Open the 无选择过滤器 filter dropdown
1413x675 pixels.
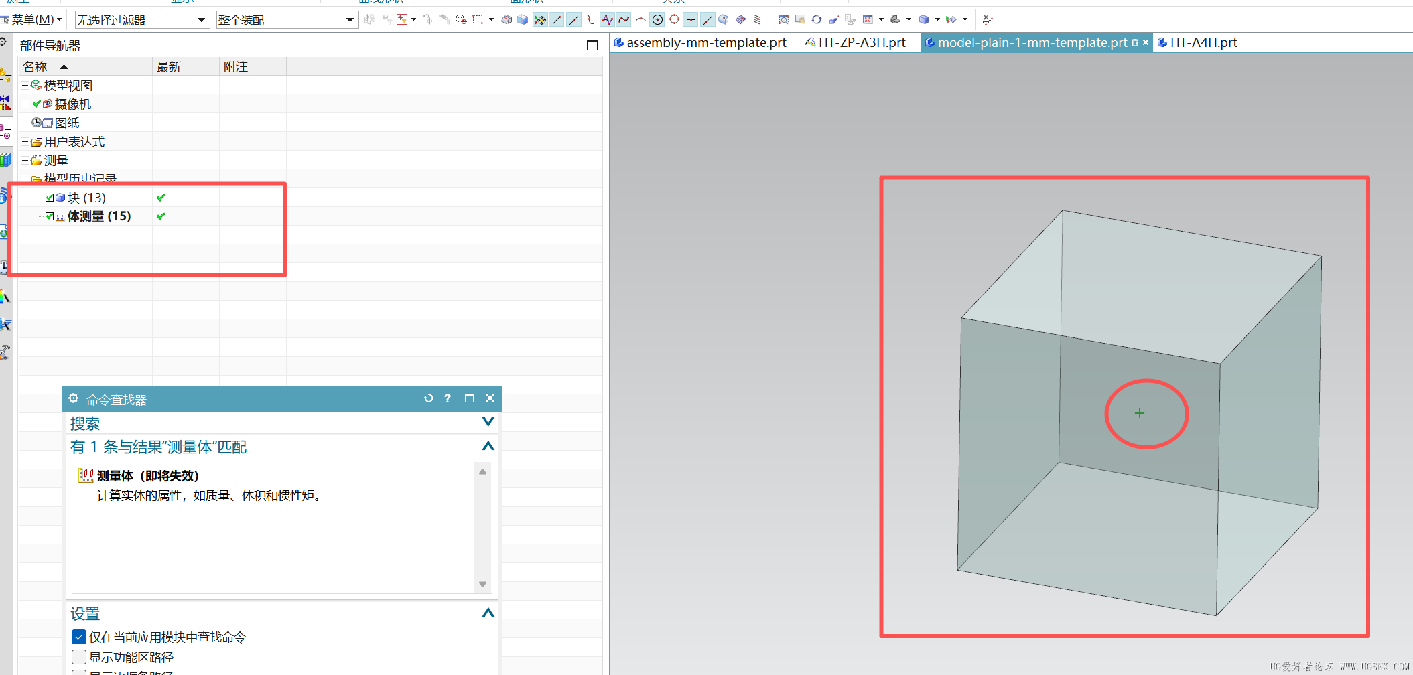pyautogui.click(x=201, y=20)
